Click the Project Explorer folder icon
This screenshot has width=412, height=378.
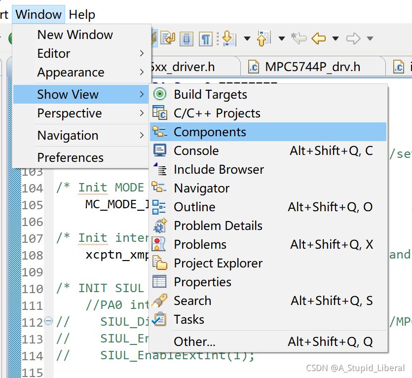pyautogui.click(x=160, y=263)
